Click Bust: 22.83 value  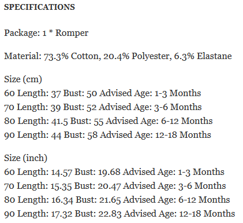[98, 214]
